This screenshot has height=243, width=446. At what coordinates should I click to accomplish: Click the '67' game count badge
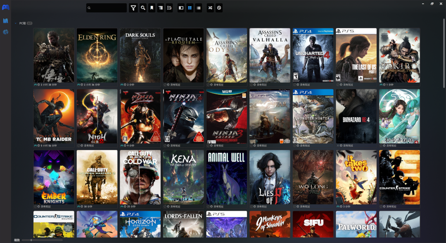[30, 23]
